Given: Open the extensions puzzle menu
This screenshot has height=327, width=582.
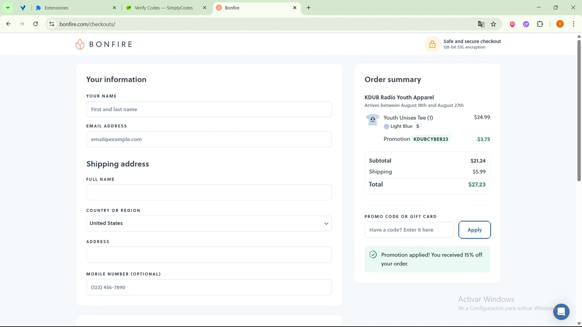Looking at the screenshot, I should coord(540,24).
